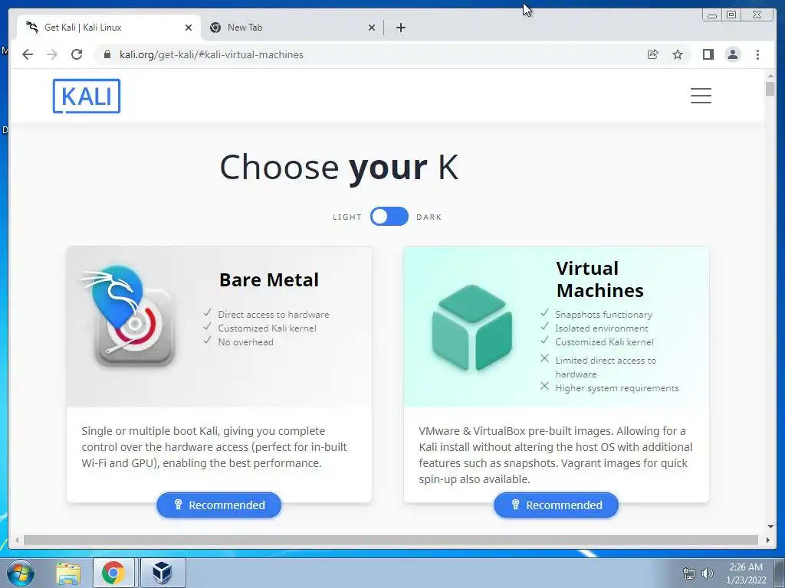
Task: Click the DARK label
Action: [429, 217]
